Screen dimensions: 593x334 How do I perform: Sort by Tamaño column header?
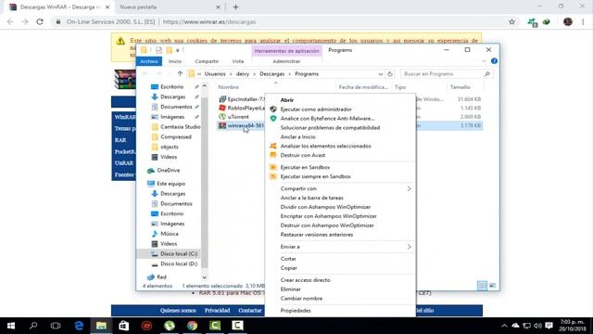pyautogui.click(x=461, y=87)
